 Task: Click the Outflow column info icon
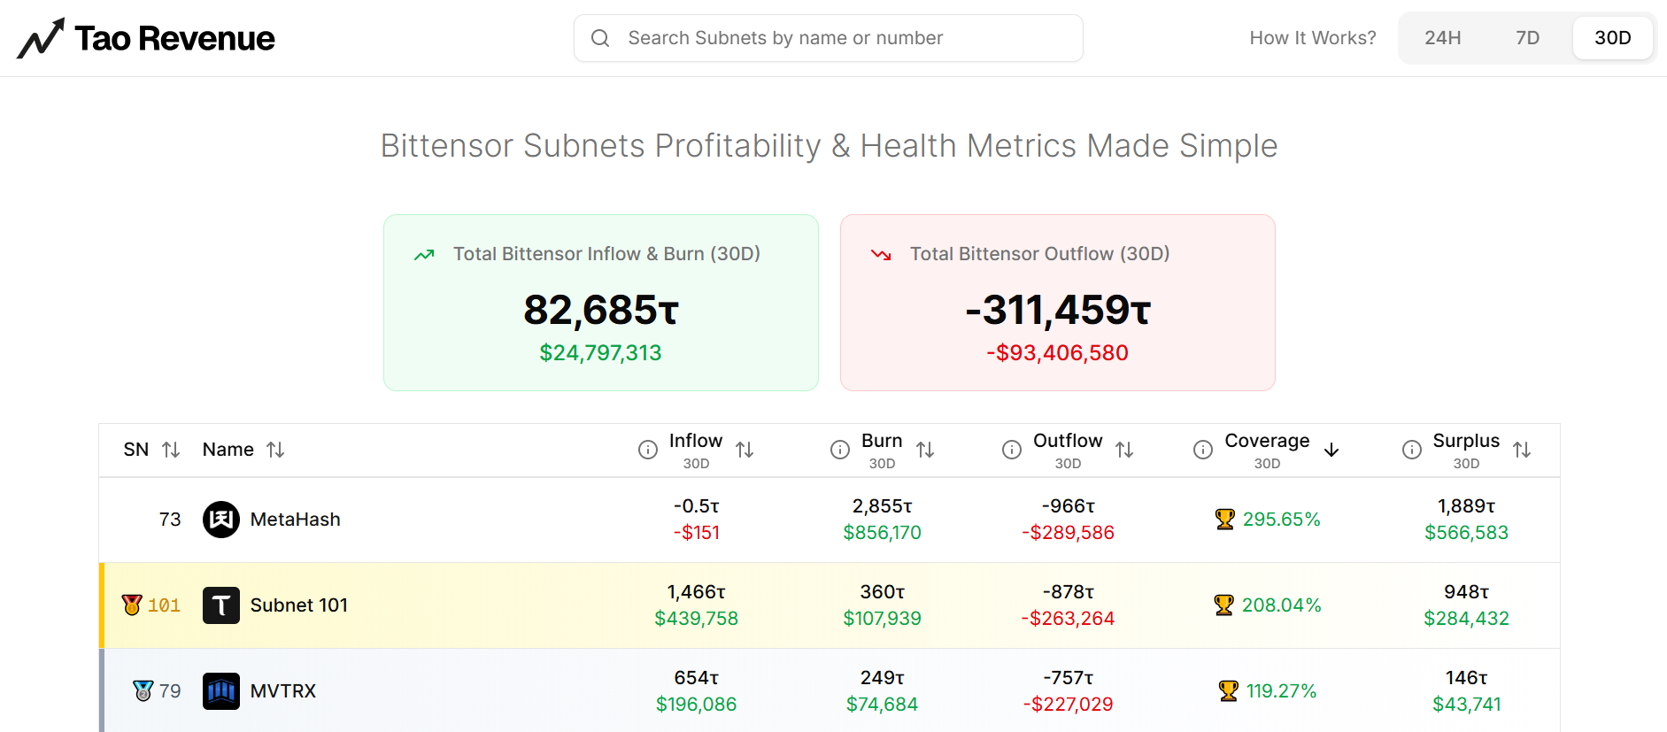click(1012, 450)
